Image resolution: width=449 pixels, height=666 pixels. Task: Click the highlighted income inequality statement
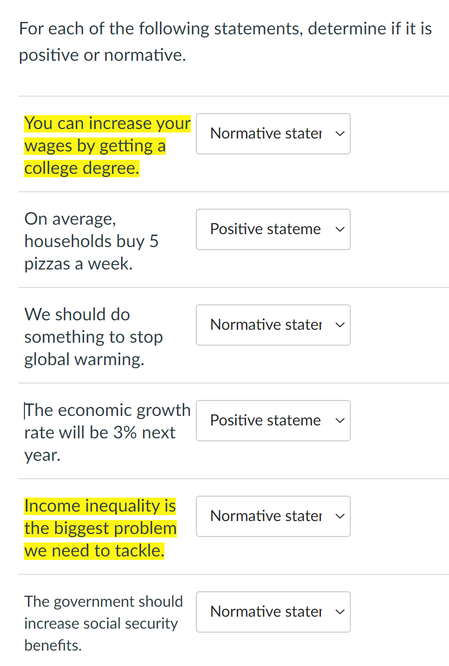point(100,528)
